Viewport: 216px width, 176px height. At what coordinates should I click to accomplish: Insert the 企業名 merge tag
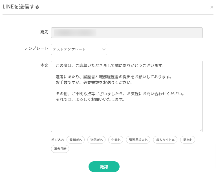(116, 140)
